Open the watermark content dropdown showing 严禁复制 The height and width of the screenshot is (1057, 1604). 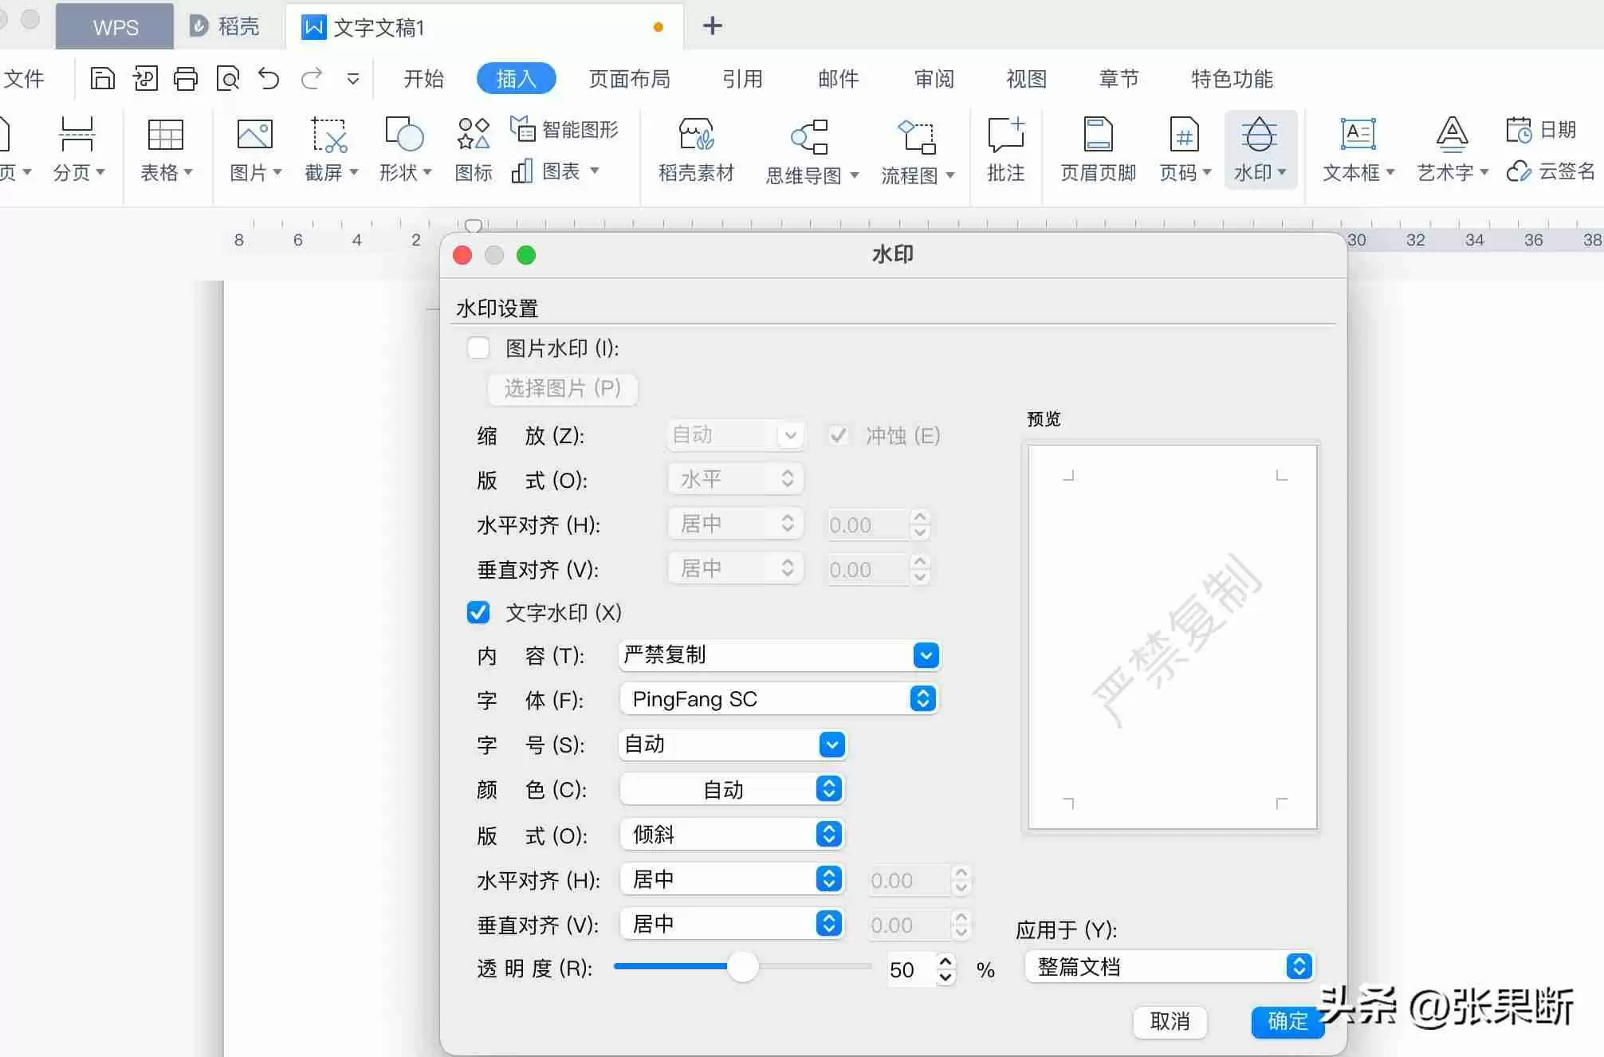point(925,655)
